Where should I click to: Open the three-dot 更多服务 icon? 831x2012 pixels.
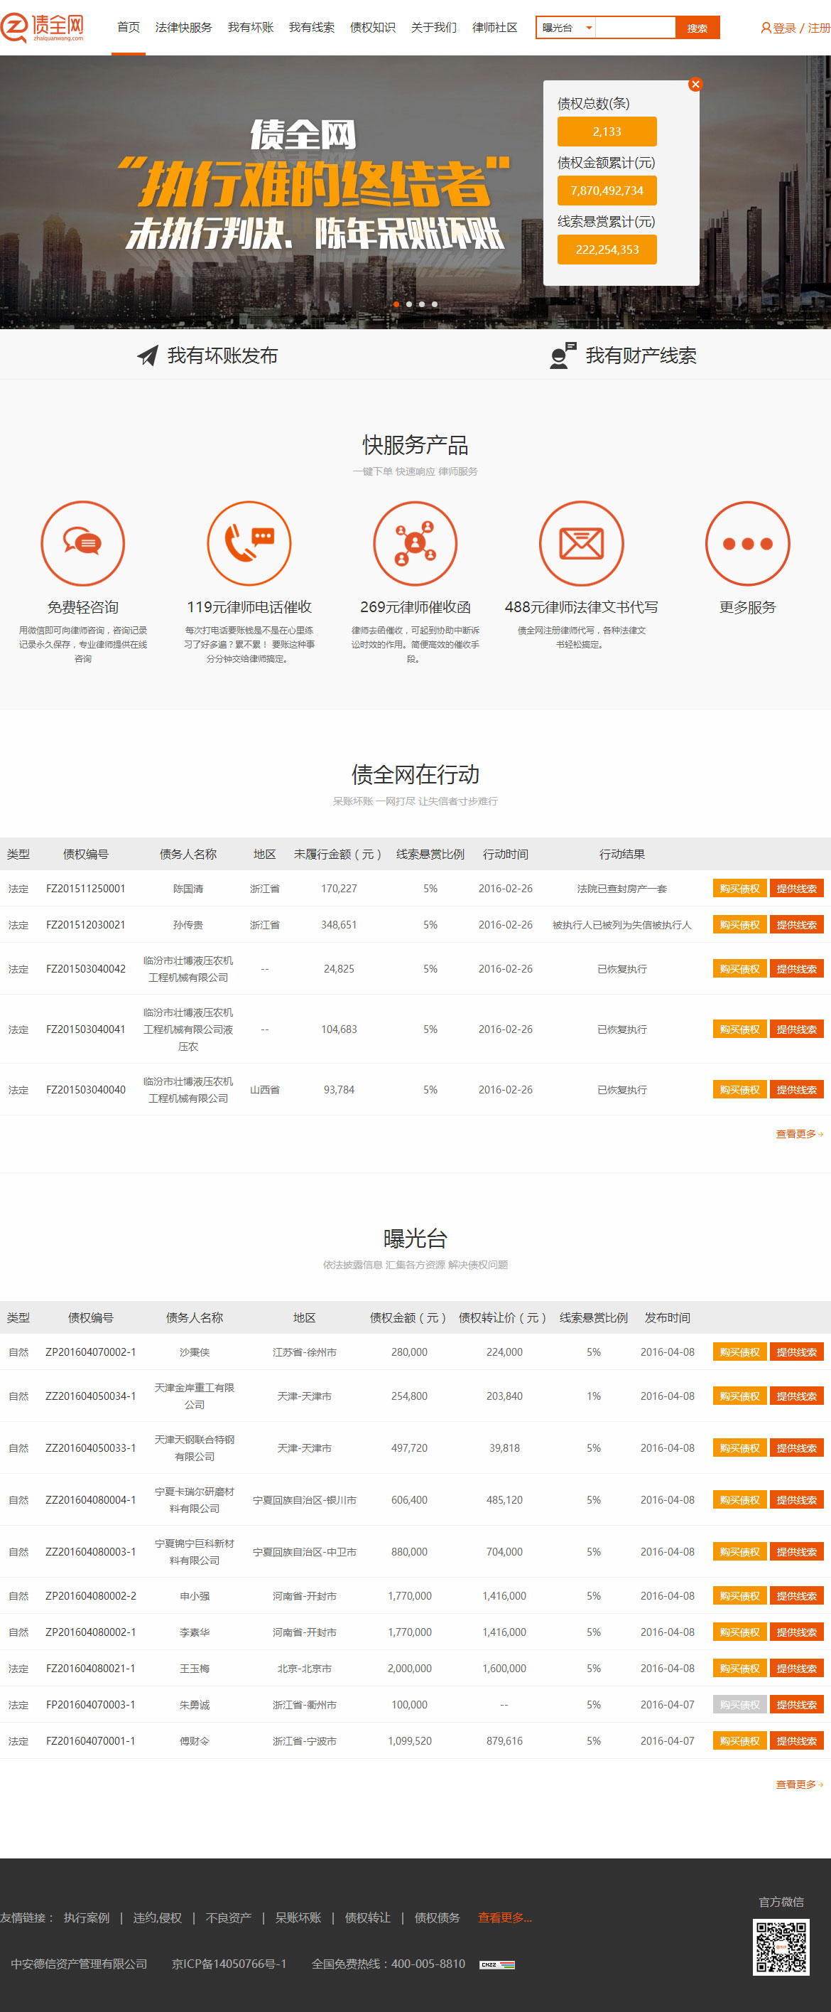746,543
